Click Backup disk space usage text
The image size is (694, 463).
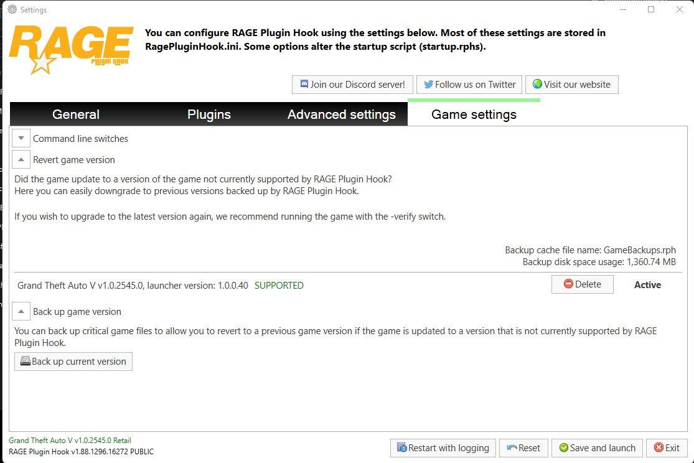pyautogui.click(x=599, y=262)
